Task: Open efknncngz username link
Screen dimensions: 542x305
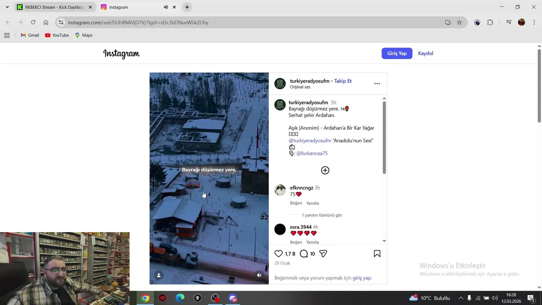Action: pyautogui.click(x=301, y=188)
